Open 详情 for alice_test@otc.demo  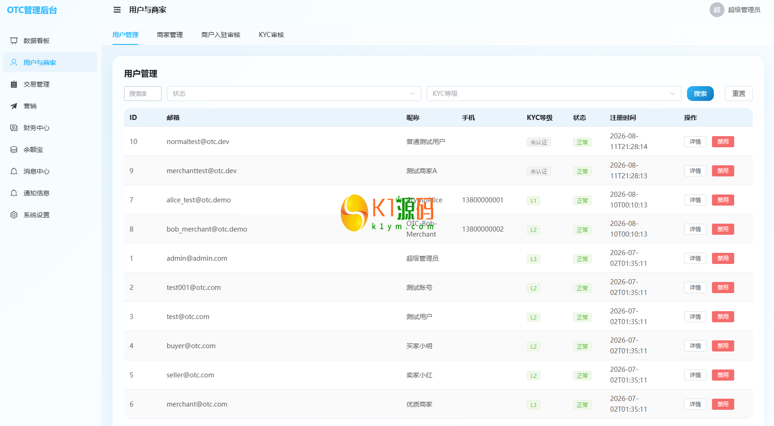(695, 200)
